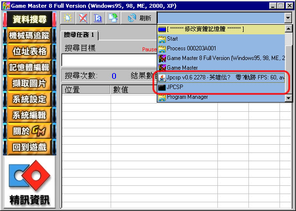The height and width of the screenshot is (211, 296).
Task: Click process list scroll up arrow
Action: [288, 29]
